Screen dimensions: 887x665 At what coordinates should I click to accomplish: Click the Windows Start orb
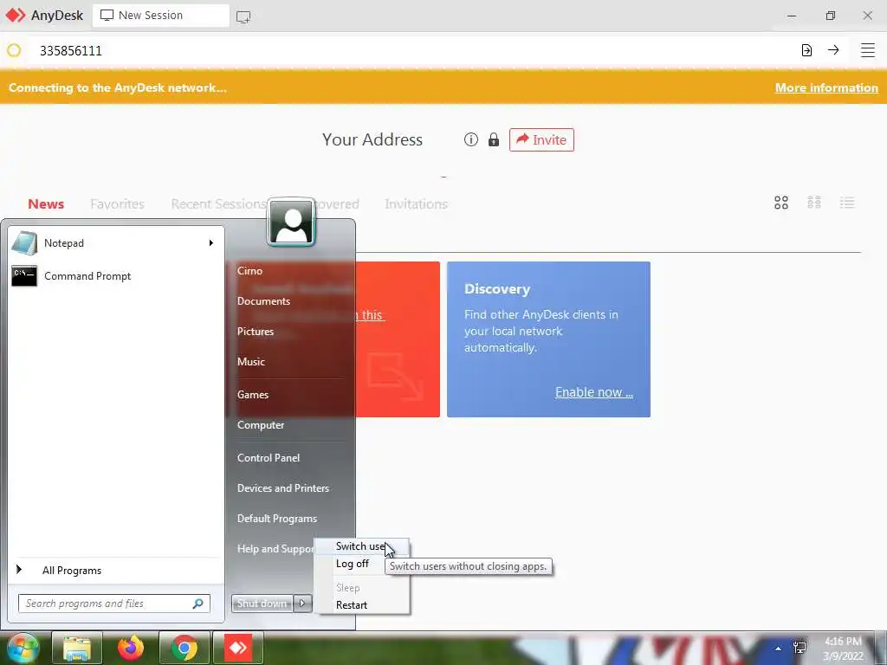(x=23, y=649)
